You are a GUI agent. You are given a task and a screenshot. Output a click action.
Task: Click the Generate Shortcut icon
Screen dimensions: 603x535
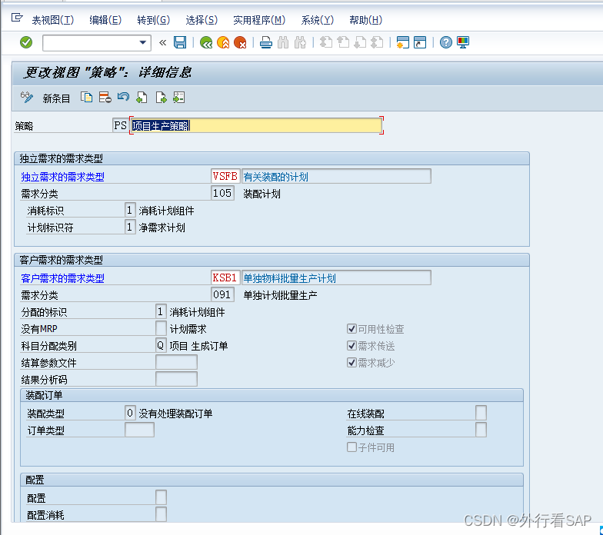pyautogui.click(x=420, y=42)
